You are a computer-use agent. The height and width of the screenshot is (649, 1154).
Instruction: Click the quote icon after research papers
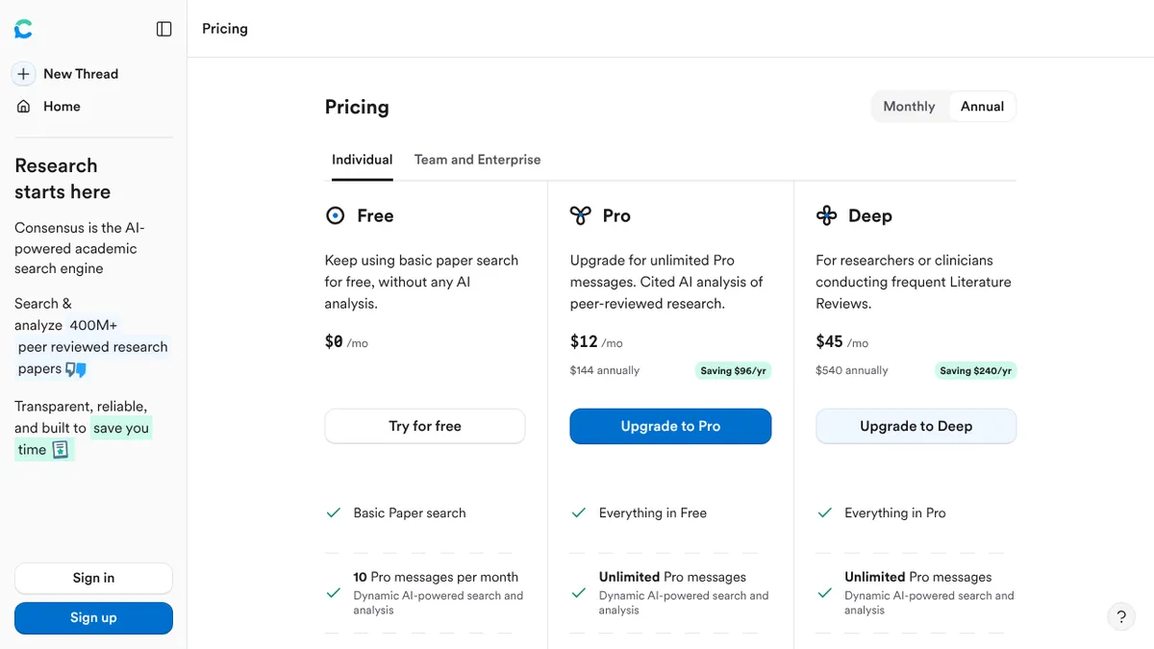(76, 369)
